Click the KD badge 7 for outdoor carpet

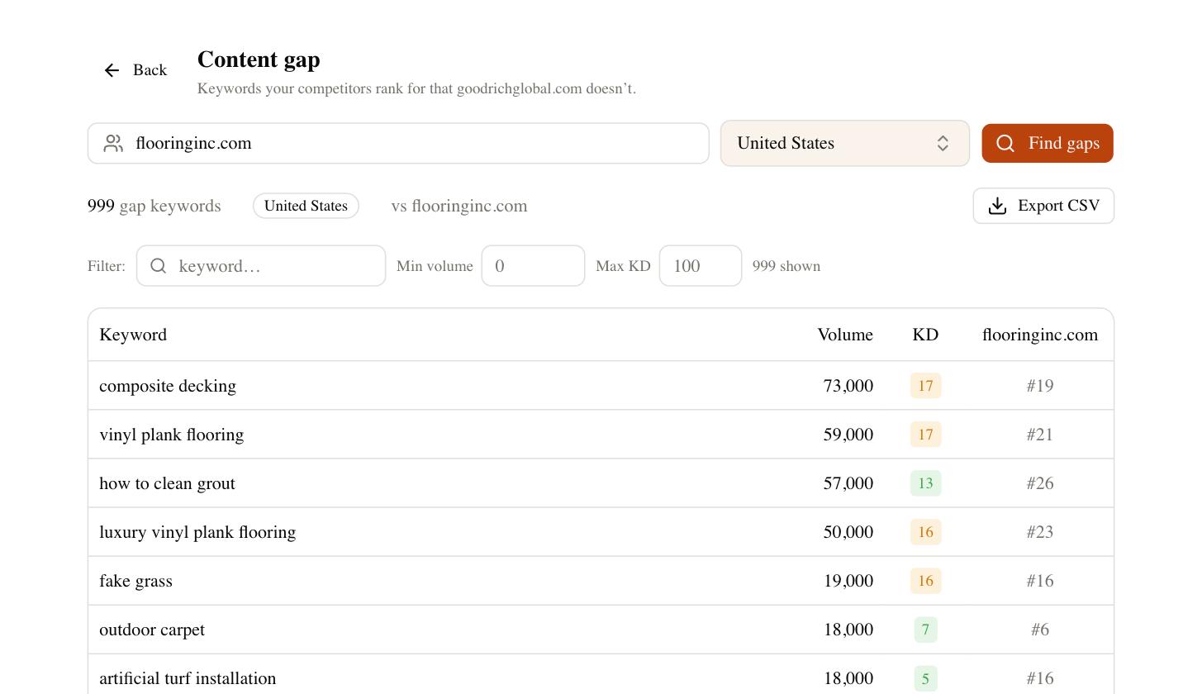click(x=925, y=630)
